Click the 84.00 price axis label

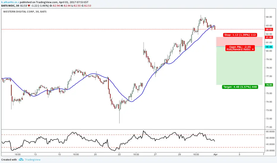tap(269, 17)
